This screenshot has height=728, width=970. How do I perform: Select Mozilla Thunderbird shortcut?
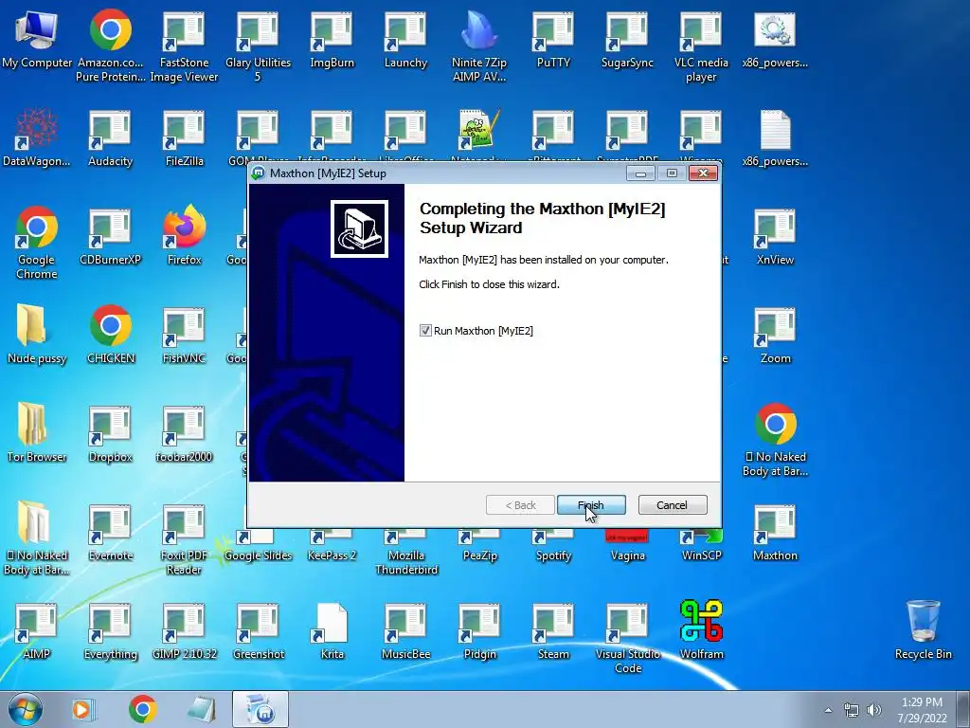pos(405,553)
